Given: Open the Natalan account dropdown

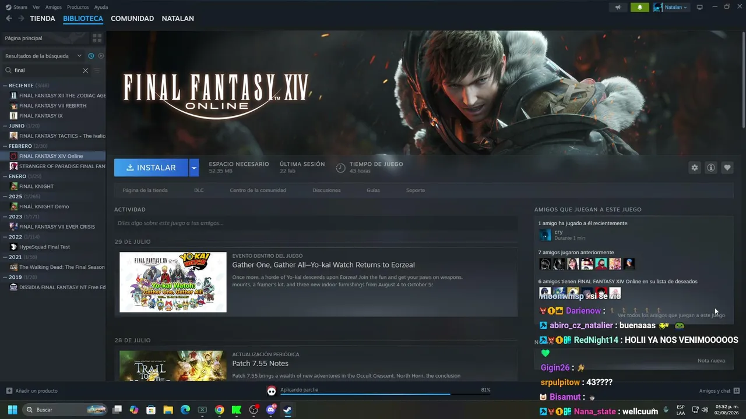Looking at the screenshot, I should tap(671, 8).
